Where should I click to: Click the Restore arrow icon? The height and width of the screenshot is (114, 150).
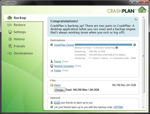10,25
